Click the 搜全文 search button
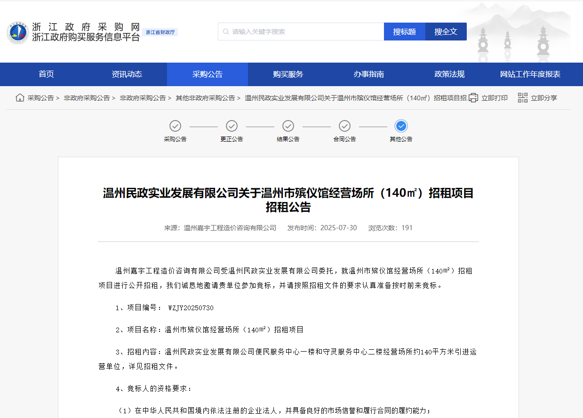583x418 pixels. point(446,32)
